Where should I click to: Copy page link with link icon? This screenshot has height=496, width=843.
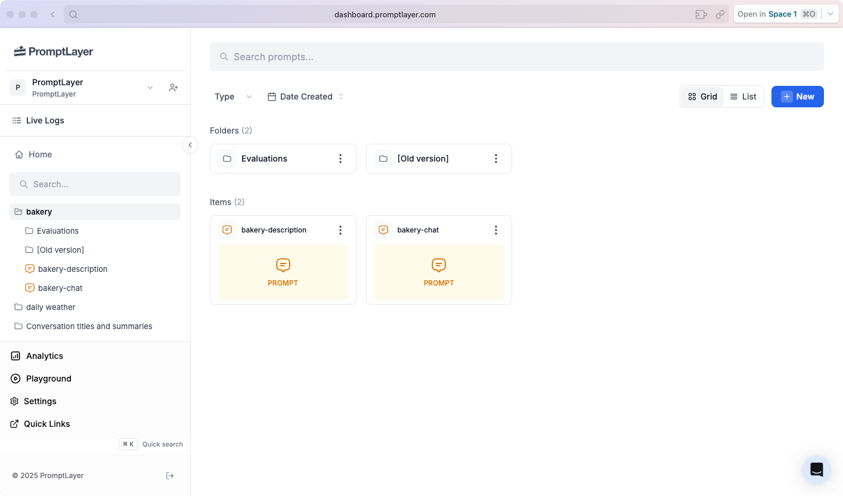point(720,14)
